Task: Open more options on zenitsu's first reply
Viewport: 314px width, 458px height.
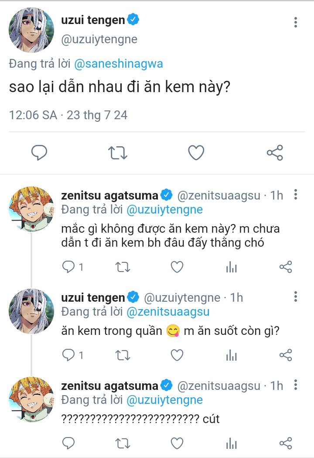Action: [x=296, y=195]
